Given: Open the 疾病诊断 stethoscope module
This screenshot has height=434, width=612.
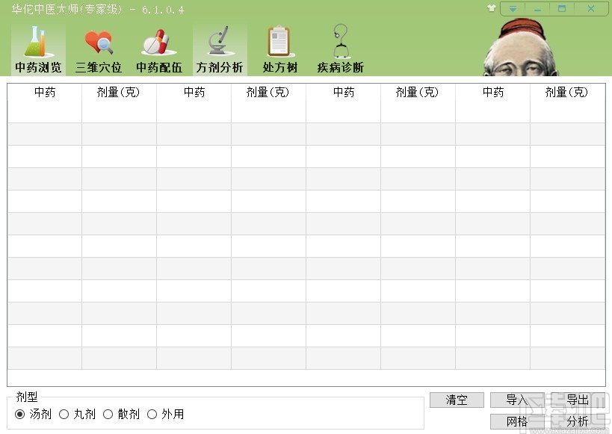Looking at the screenshot, I should pyautogui.click(x=340, y=49).
